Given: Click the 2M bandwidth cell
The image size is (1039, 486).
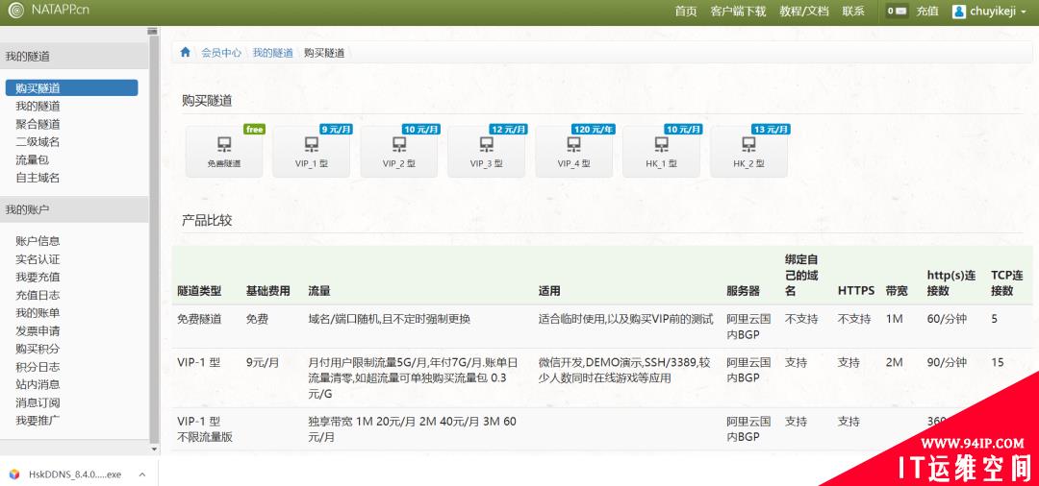Looking at the screenshot, I should [894, 362].
